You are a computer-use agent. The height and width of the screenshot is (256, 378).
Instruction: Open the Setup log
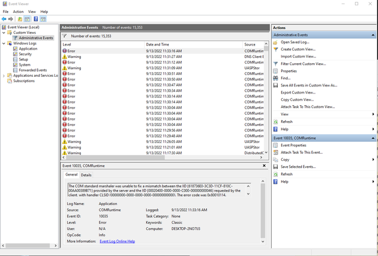click(24, 59)
